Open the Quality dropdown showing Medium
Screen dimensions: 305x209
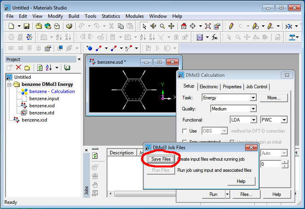click(253, 109)
